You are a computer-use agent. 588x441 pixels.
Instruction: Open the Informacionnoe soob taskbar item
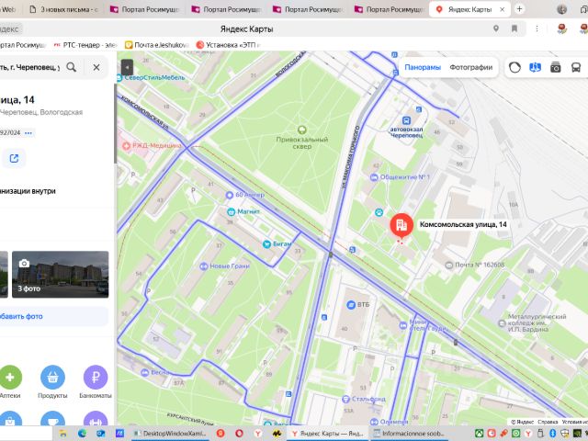click(409, 434)
